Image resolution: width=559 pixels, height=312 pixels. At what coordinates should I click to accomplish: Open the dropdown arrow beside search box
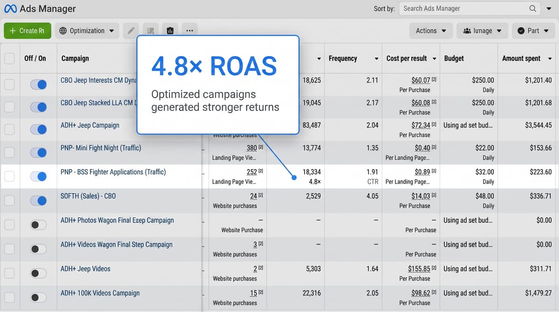click(x=548, y=9)
